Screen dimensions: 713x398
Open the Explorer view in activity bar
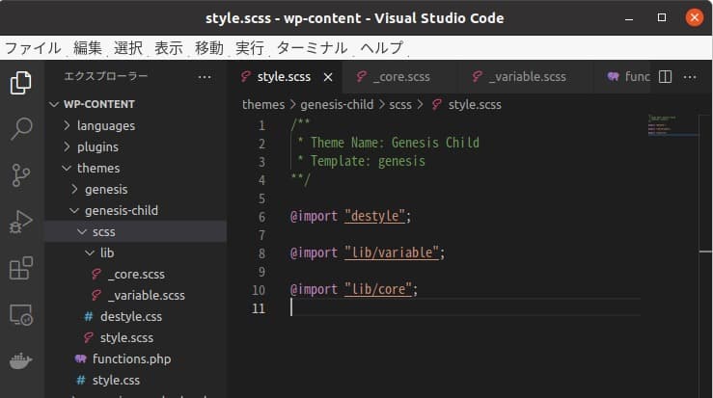click(21, 83)
